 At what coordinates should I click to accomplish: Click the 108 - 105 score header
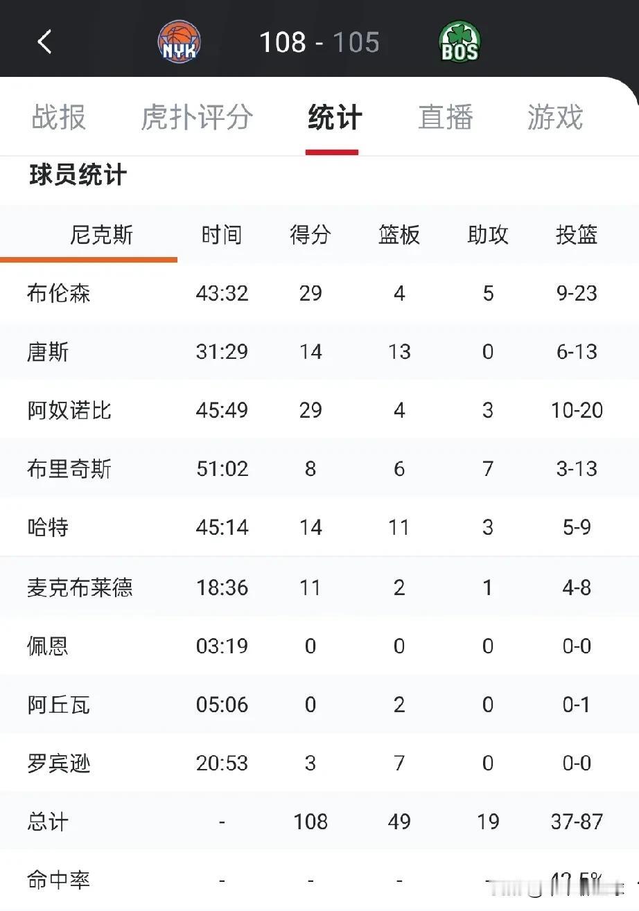point(319,42)
